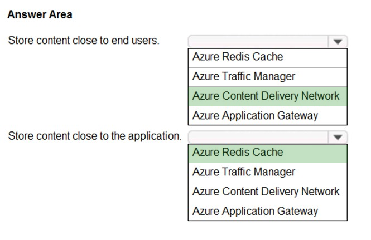Screen dimensions: 371x240
Task: Choose Azure Application Gateway in the first list
Action: coord(268,115)
